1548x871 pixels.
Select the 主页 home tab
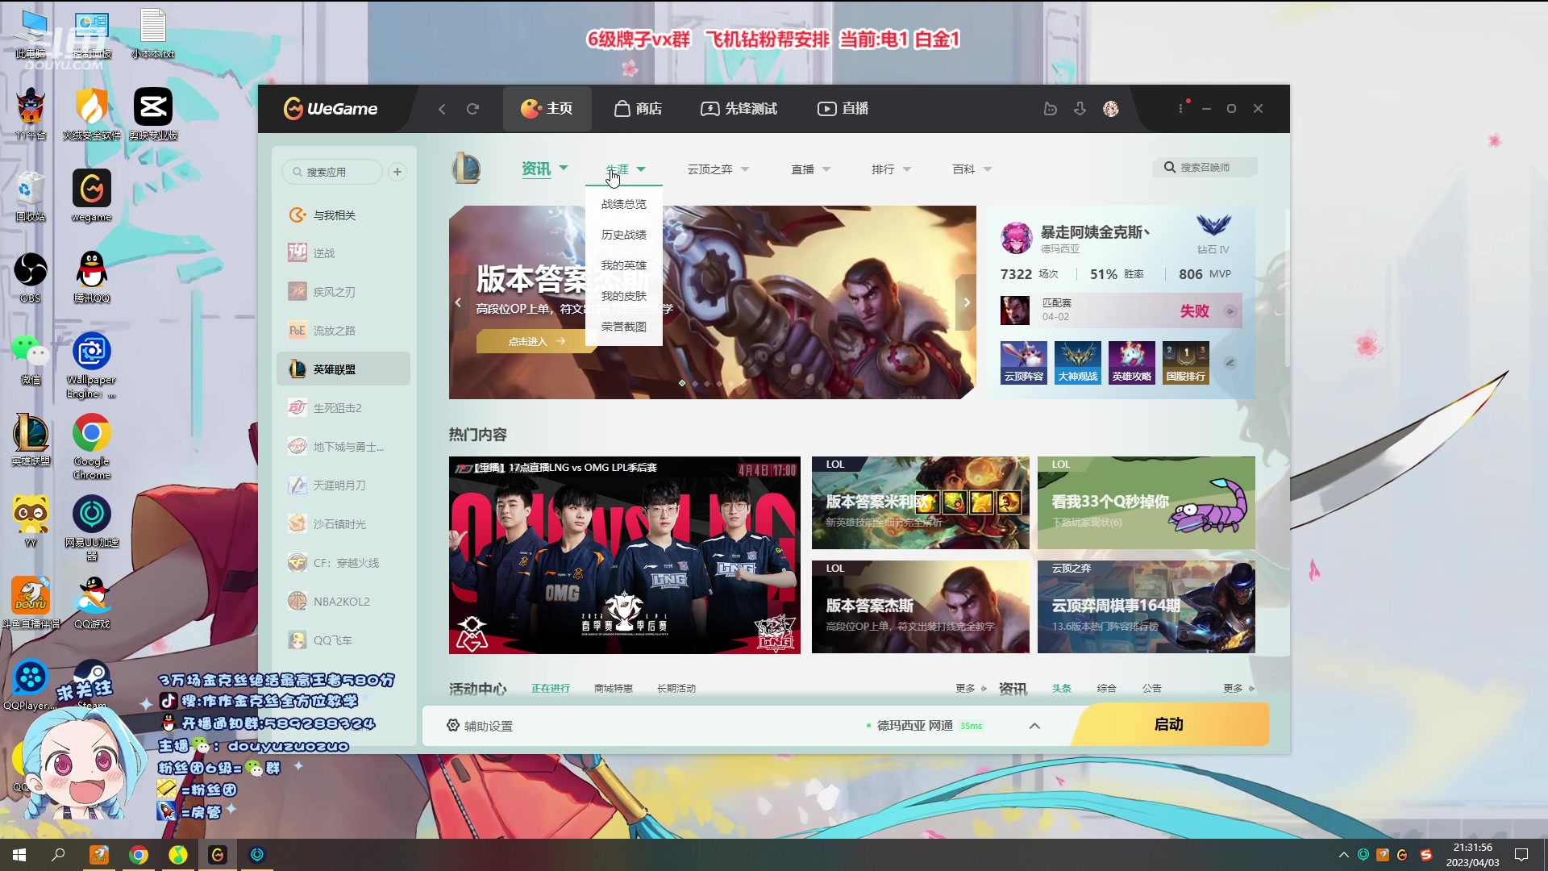pyautogui.click(x=547, y=109)
